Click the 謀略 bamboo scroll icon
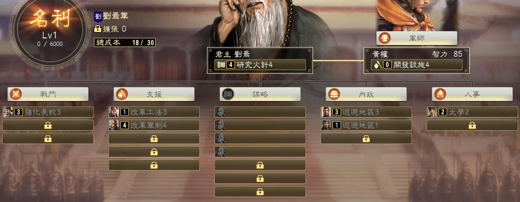Image resolution: width=520 pixels, height=202 pixels. point(228,94)
